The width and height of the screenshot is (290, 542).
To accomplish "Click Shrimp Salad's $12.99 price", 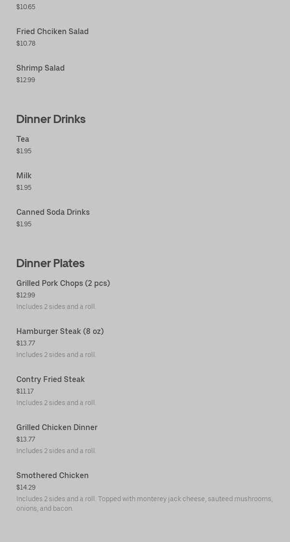I will pyautogui.click(x=25, y=80).
